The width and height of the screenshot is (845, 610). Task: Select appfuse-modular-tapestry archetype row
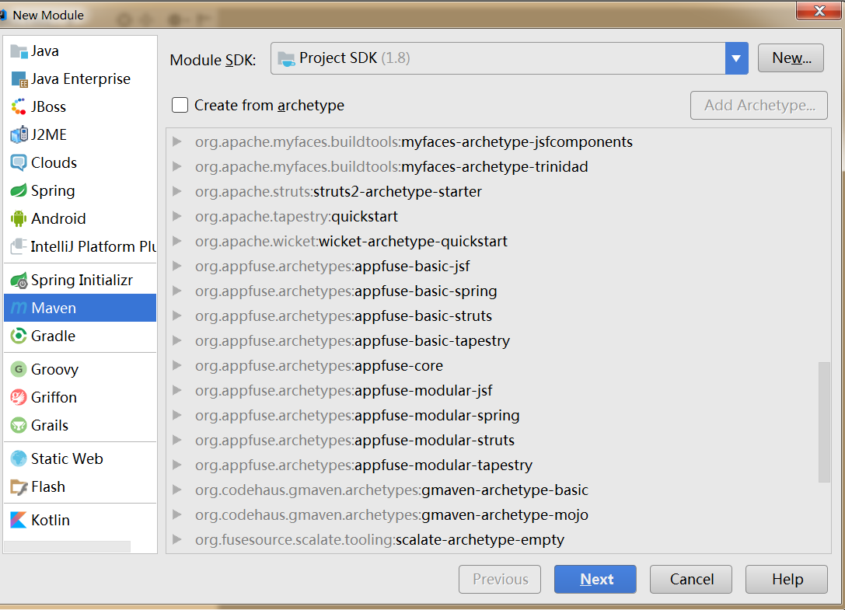point(498,465)
